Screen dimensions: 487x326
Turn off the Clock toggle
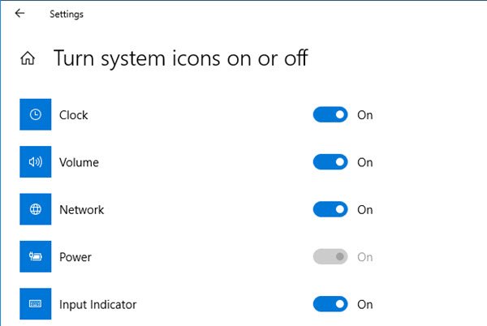click(x=330, y=115)
